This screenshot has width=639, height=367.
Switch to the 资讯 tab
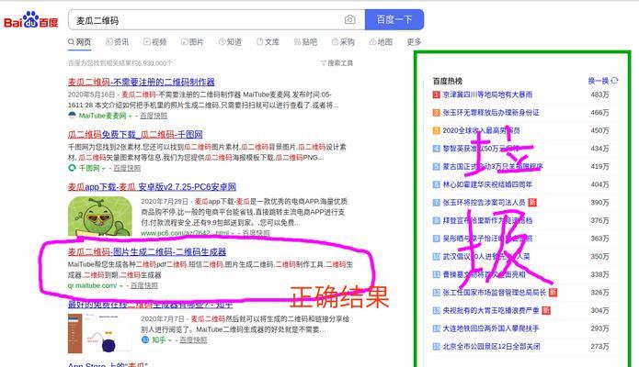click(x=117, y=42)
